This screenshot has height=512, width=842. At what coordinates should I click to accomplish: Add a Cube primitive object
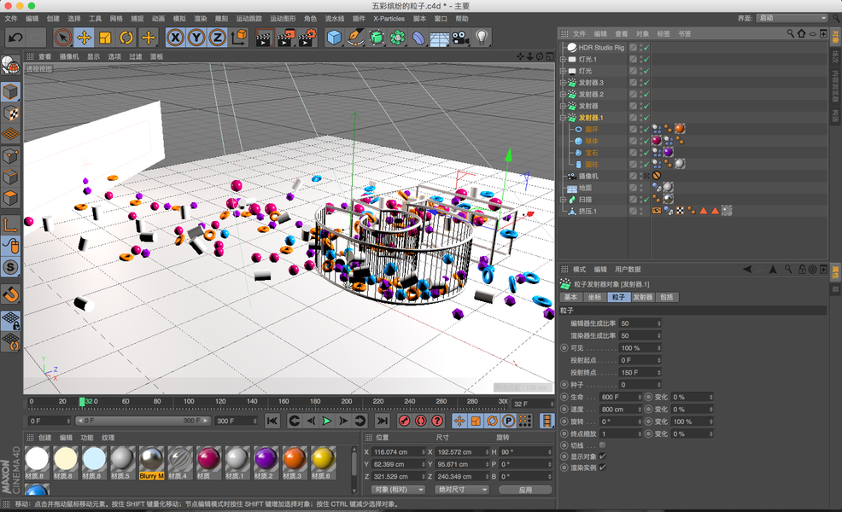tap(334, 38)
